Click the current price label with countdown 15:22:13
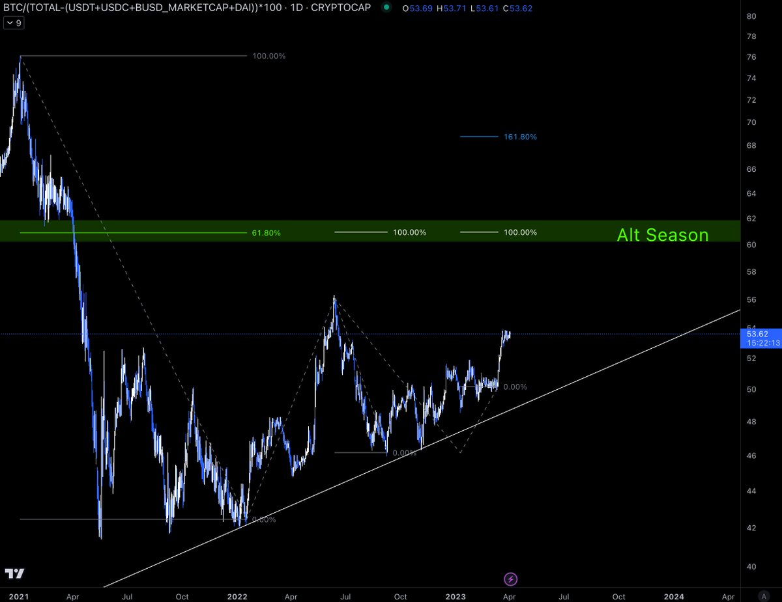This screenshot has width=782, height=602. 760,338
